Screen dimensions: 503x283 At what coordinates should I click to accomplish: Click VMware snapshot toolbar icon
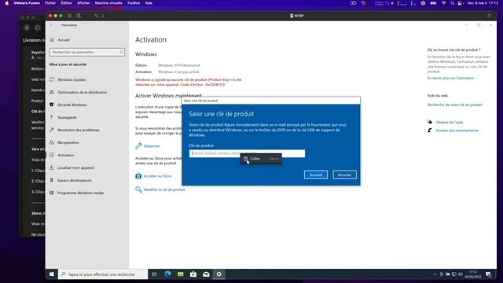point(79,16)
